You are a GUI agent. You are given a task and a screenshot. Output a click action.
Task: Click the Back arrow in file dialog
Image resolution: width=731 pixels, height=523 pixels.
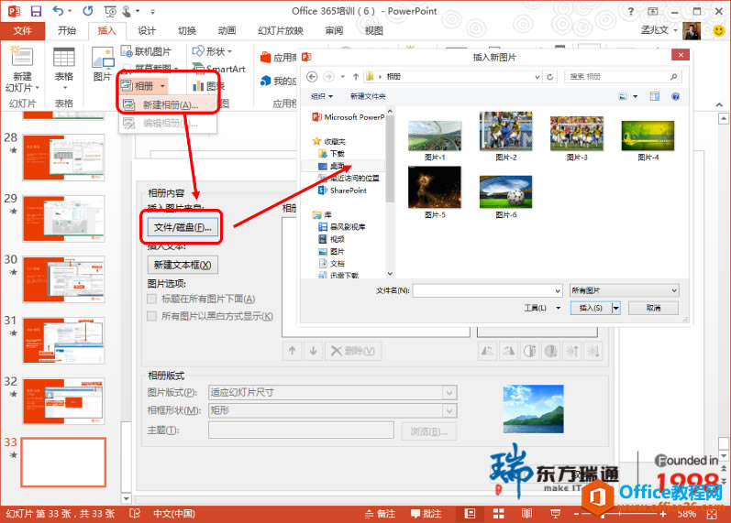[x=312, y=77]
